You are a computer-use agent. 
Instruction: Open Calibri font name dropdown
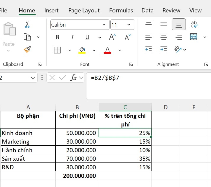[x=104, y=25]
